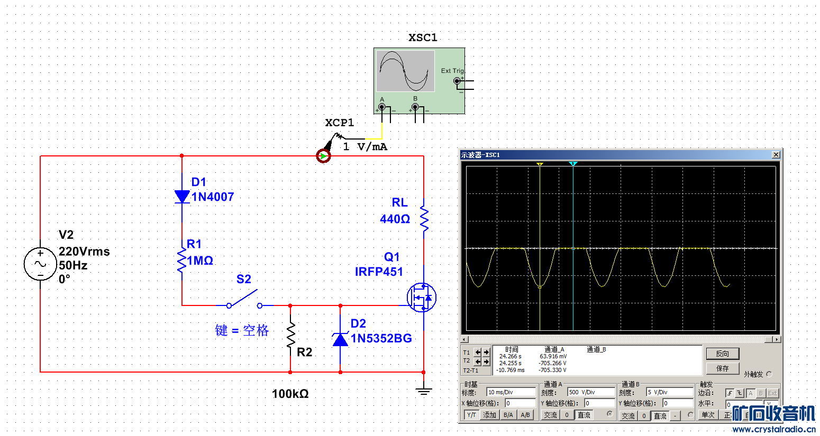Move cursor T1 left with arrow
The height and width of the screenshot is (436, 820).
point(478,352)
